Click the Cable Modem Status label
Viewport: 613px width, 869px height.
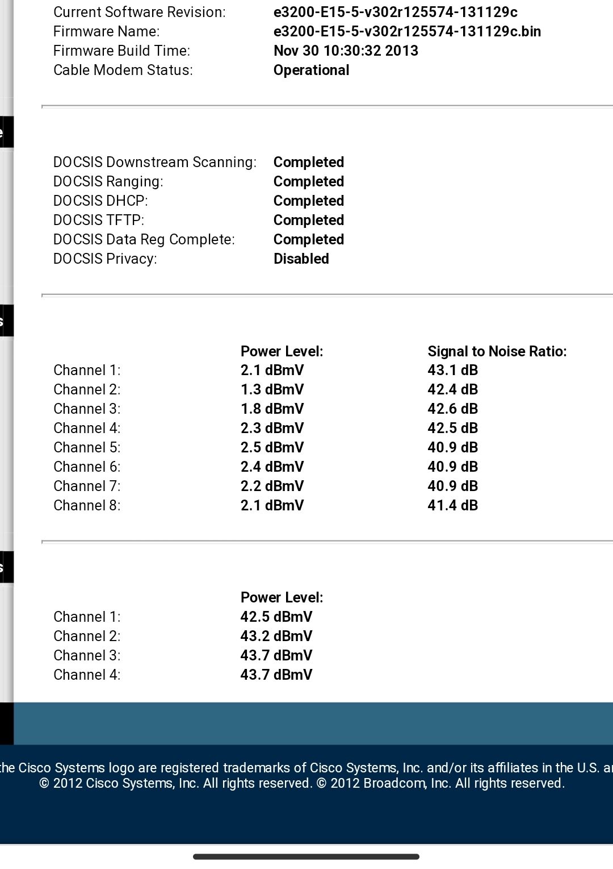point(123,70)
